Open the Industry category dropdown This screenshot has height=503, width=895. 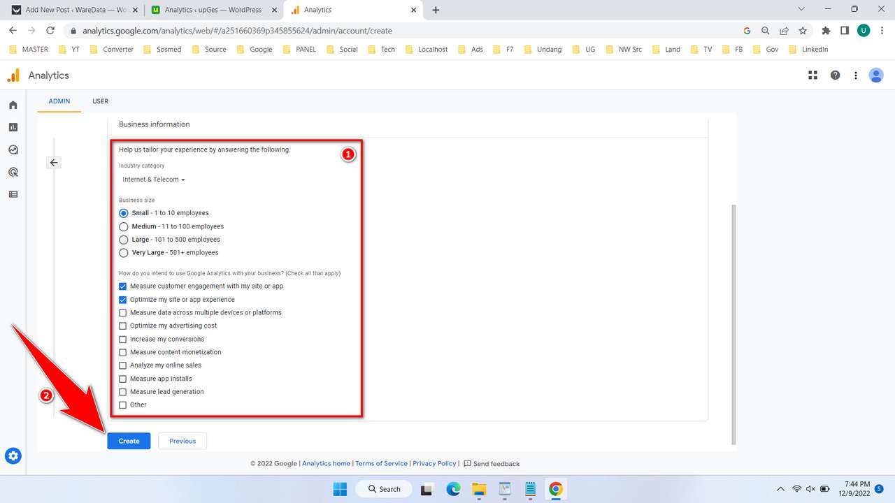(x=153, y=180)
